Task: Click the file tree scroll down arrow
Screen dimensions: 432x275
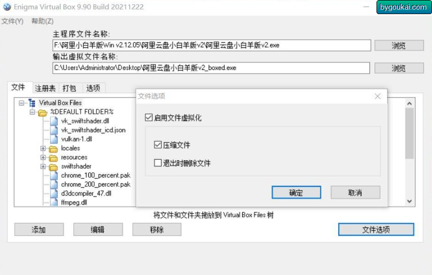Action: (409, 201)
